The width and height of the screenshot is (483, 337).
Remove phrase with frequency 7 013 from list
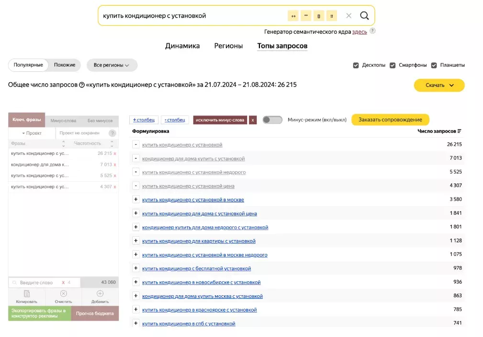[115, 164]
